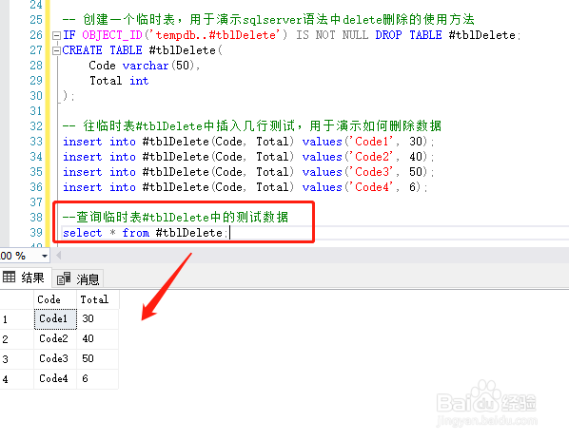The height and width of the screenshot is (441, 569).
Task: Click the insert line with 'Code3'
Action: point(248,172)
